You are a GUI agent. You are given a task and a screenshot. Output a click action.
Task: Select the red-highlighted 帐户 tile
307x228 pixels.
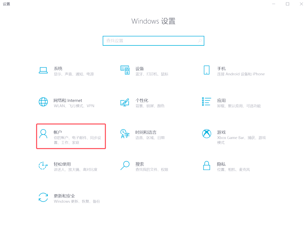click(x=71, y=136)
